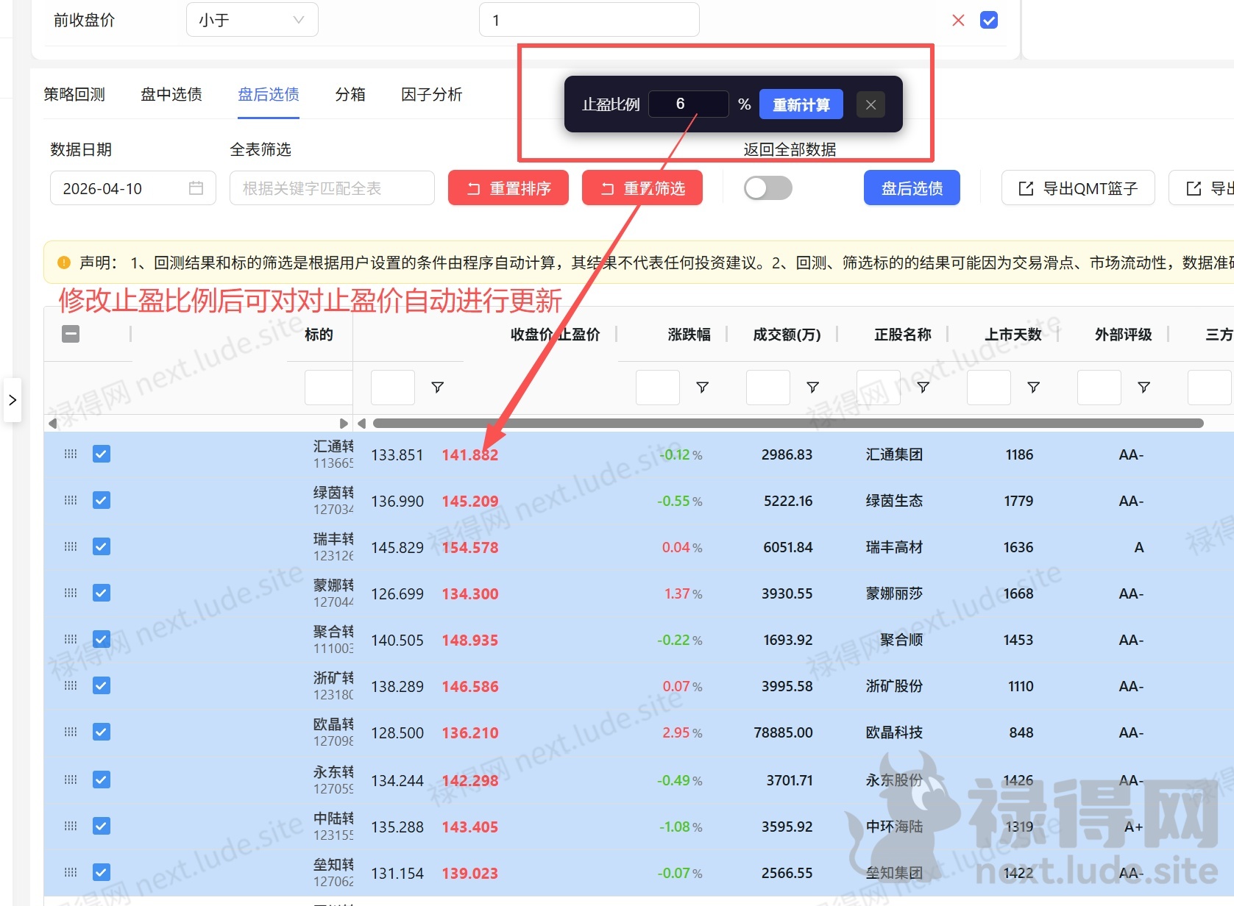Click filter funnel icon under 成交额 column
1234x906 pixels.
(812, 387)
